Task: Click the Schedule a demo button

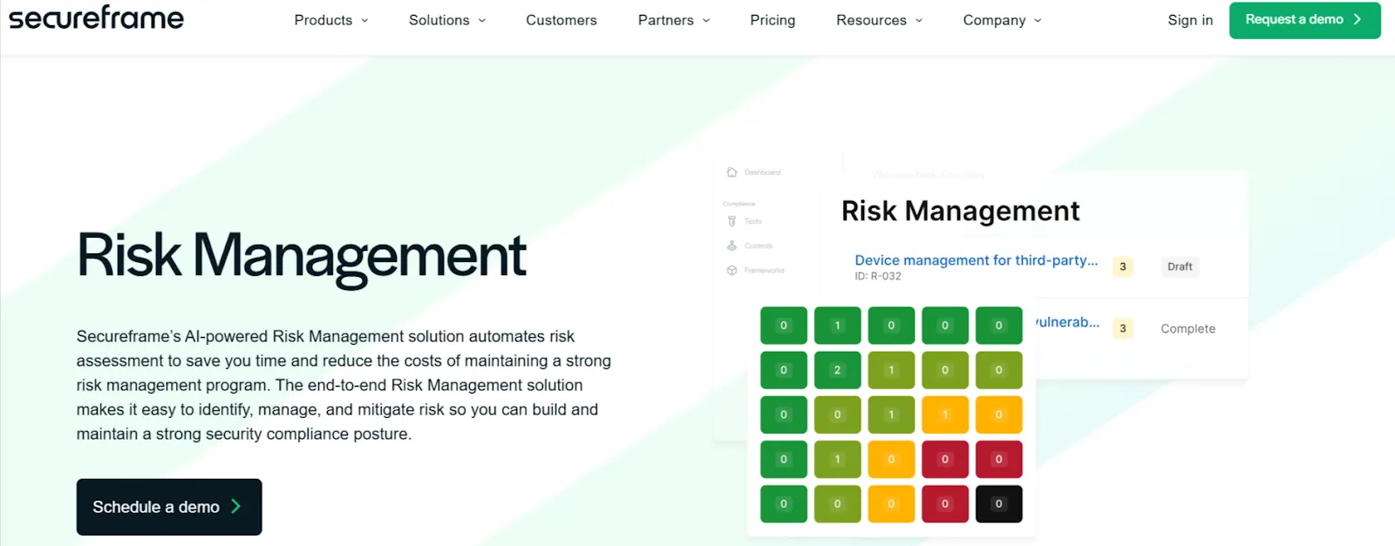Action: coord(169,507)
